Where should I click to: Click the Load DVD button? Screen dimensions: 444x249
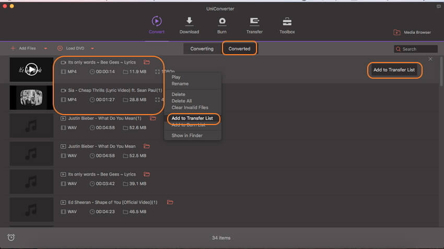pos(71,48)
